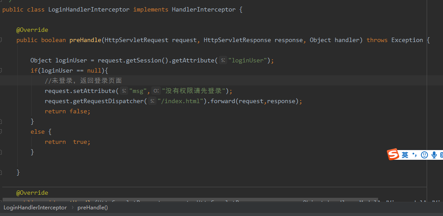This screenshot has width=443, height=216.
Task: Click the HttpServletResponse parameter type
Action: (x=237, y=40)
